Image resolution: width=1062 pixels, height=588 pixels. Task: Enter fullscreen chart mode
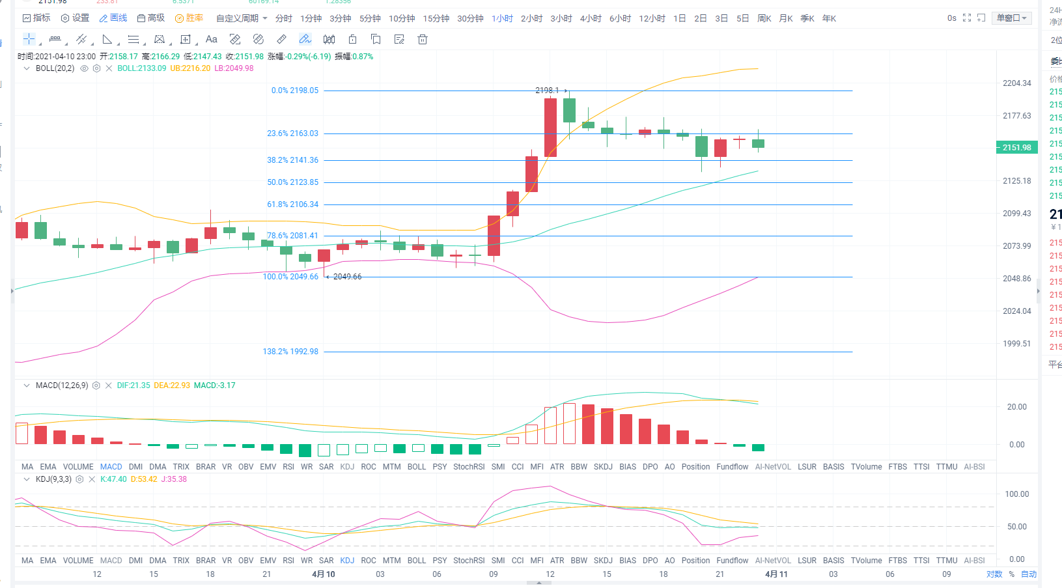point(967,18)
